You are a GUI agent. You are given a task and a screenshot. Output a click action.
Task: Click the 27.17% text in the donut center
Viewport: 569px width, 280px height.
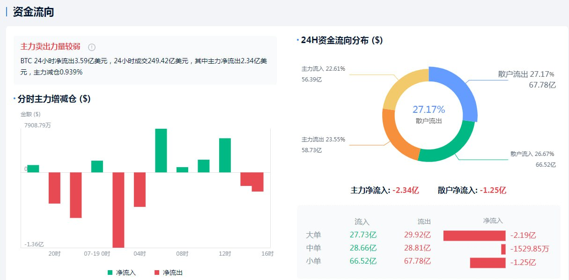pyautogui.click(x=430, y=109)
